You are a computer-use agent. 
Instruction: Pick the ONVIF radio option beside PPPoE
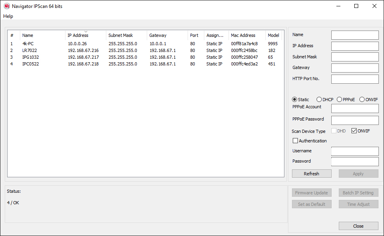click(362, 100)
